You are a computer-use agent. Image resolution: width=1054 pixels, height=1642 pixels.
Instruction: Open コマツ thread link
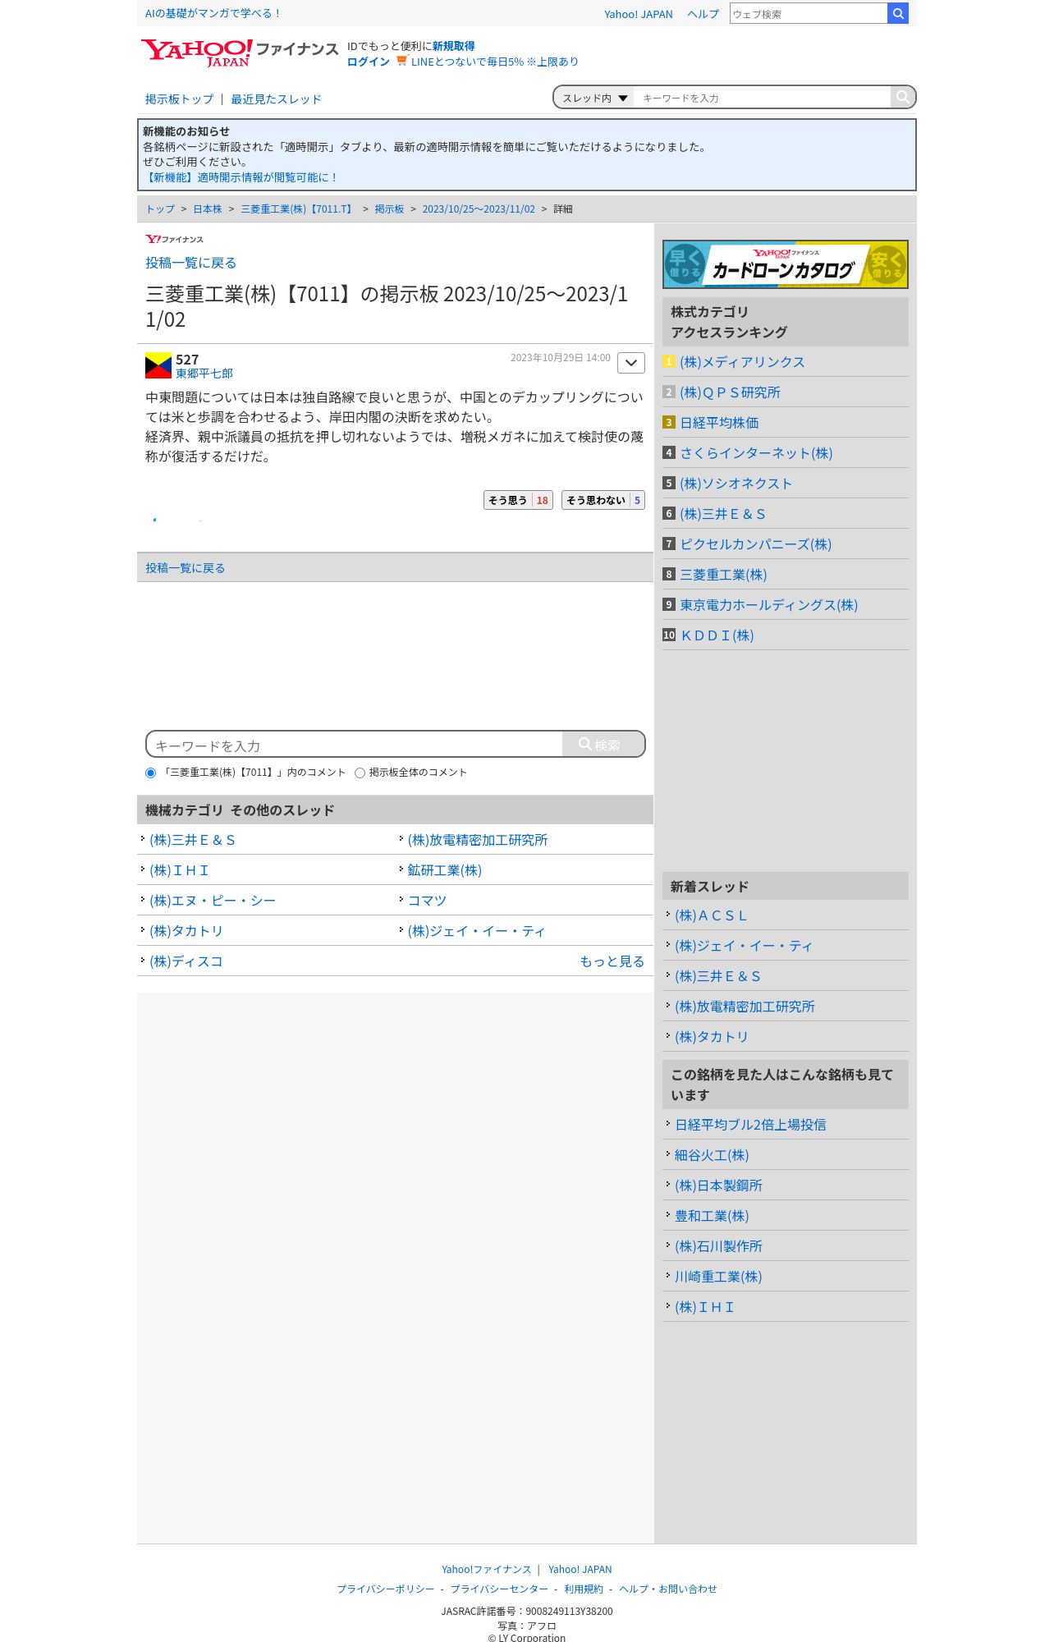(427, 901)
